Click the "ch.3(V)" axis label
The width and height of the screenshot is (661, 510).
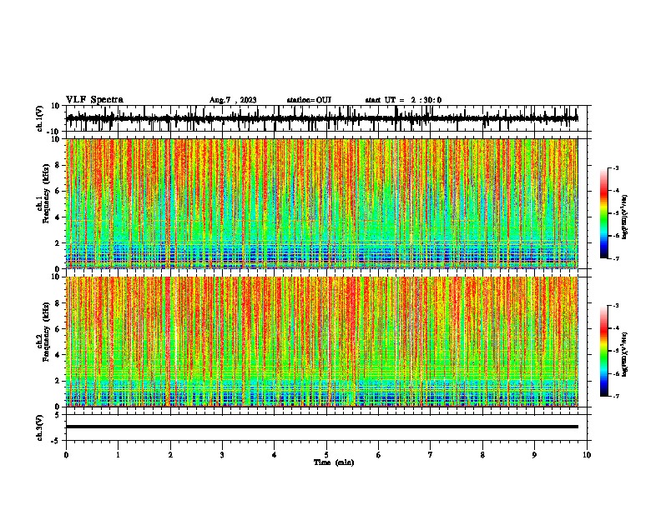(x=40, y=427)
